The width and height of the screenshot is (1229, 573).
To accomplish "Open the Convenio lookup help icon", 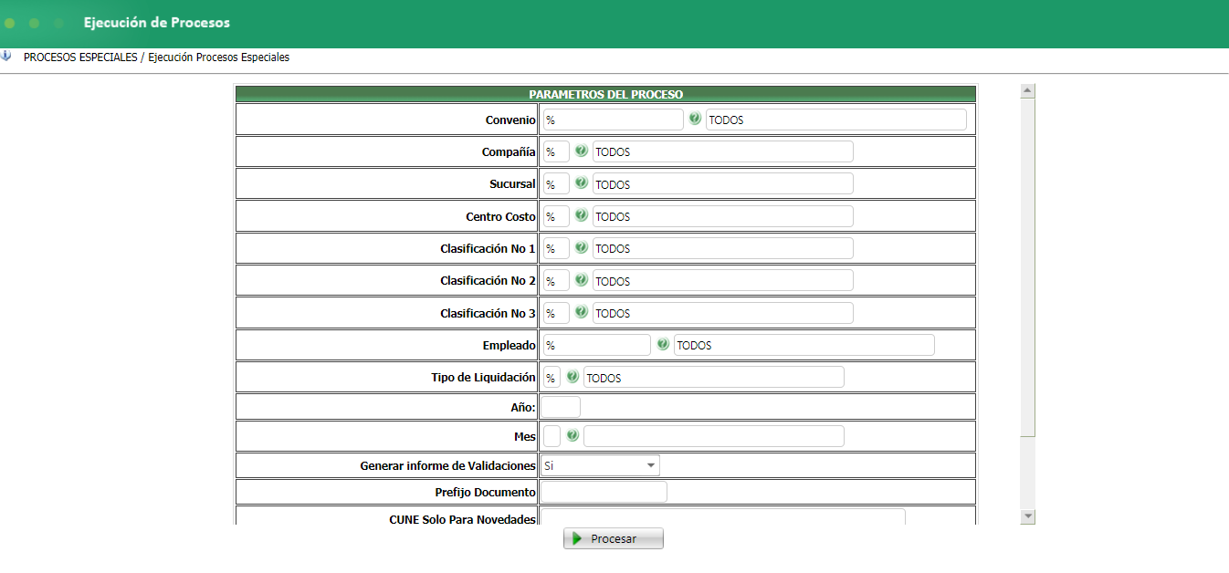I will click(x=695, y=119).
